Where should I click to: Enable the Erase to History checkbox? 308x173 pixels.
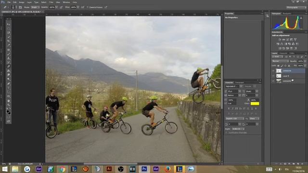coord(88,7)
